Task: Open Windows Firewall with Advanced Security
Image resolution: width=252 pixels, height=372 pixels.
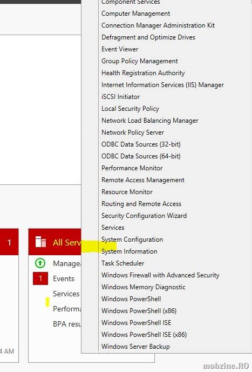Action: coord(160,275)
